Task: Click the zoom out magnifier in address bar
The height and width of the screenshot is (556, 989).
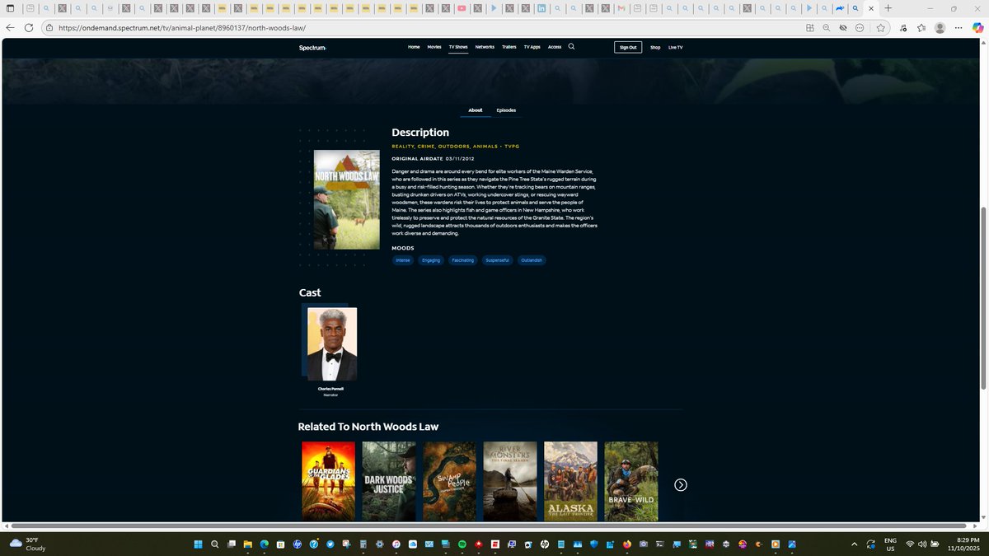Action: (827, 27)
